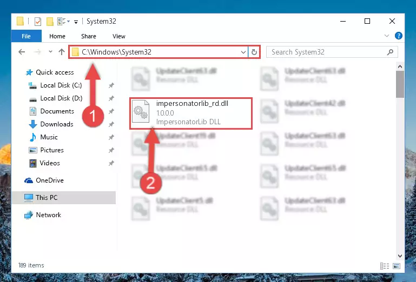Open the address bar history dropdown
Image resolution: width=416 pixels, height=282 pixels.
tap(243, 52)
